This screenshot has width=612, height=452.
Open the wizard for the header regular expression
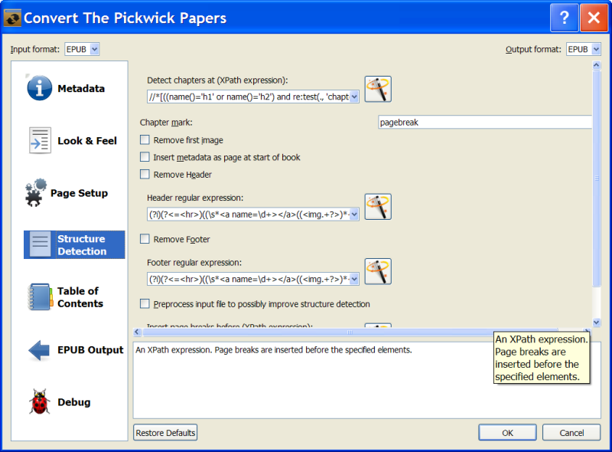tap(378, 207)
